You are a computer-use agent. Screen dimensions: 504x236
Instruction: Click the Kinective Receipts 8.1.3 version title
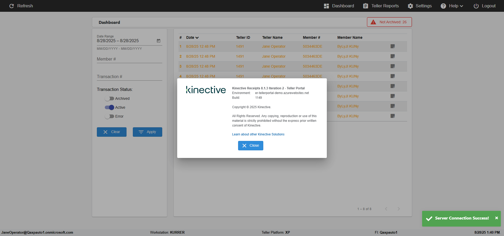click(268, 88)
